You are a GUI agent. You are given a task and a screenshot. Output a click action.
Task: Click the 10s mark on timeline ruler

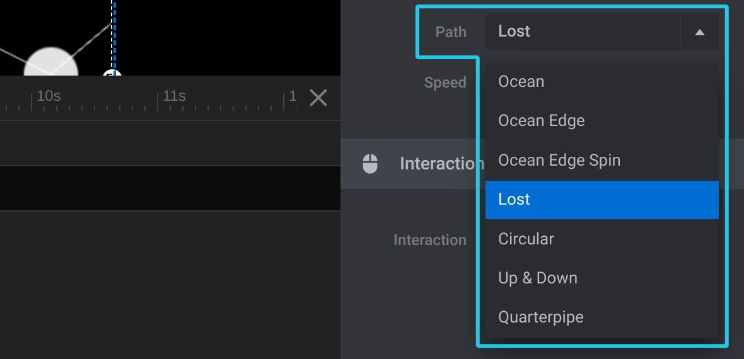point(49,96)
